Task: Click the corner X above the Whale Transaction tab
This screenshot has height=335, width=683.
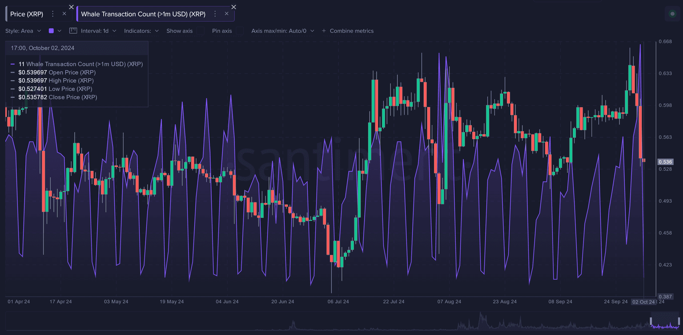Action: (x=233, y=7)
